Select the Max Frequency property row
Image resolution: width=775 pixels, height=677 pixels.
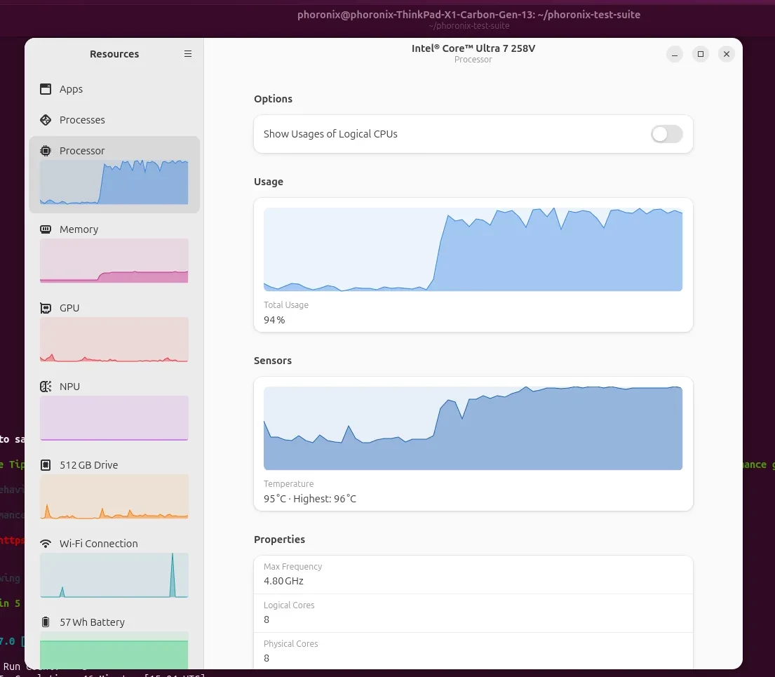click(x=473, y=575)
